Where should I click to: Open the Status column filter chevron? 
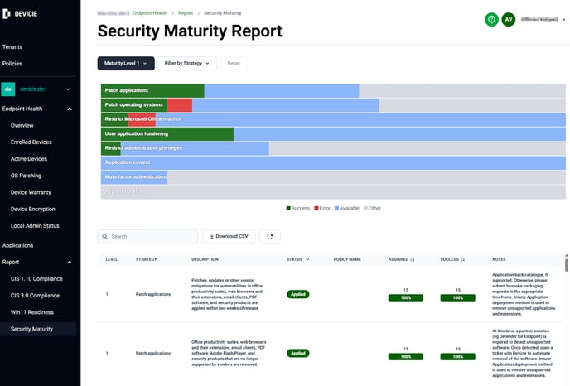coord(307,259)
